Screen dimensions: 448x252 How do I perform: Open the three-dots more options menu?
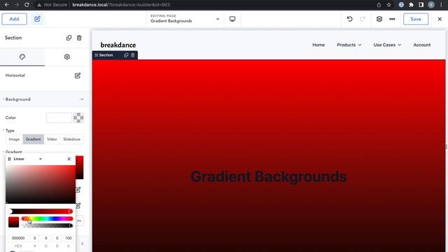tap(392, 19)
